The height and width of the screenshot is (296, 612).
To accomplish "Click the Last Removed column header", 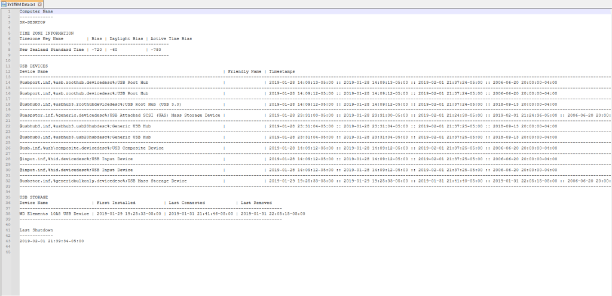I will [x=256, y=203].
